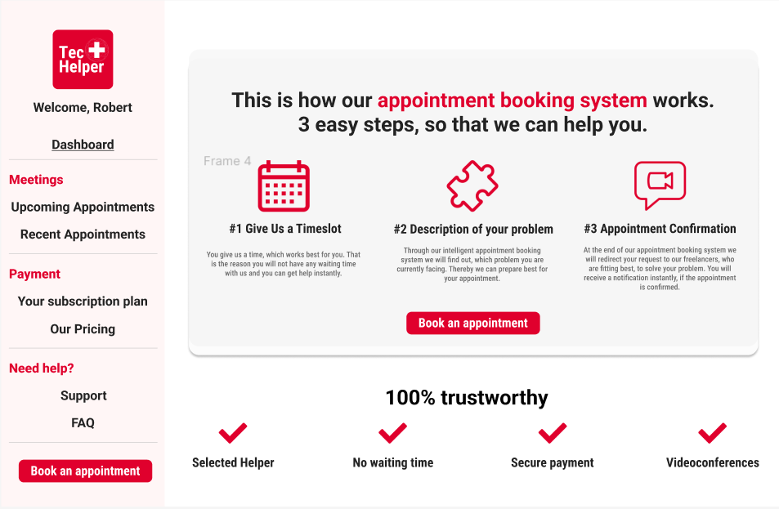Open Recent Appointments
The image size is (779, 509).
(83, 234)
